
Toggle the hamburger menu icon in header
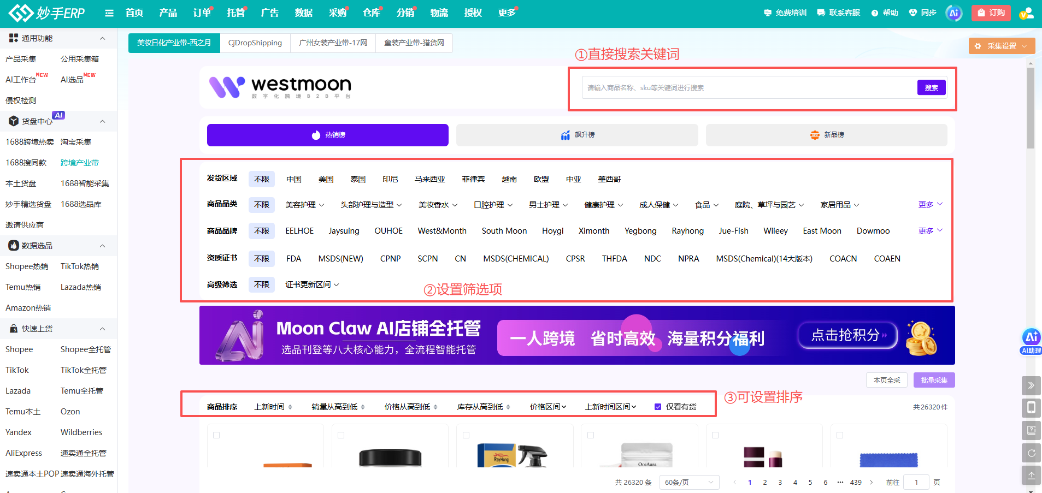[109, 13]
